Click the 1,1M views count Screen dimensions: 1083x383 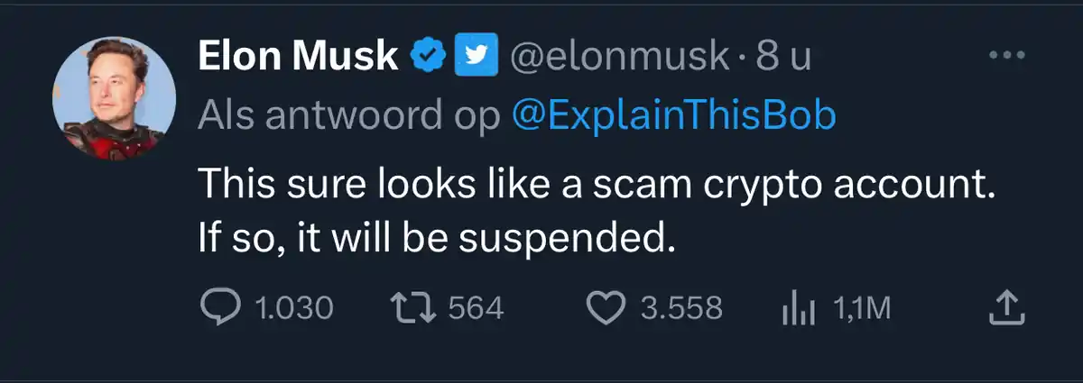(863, 309)
